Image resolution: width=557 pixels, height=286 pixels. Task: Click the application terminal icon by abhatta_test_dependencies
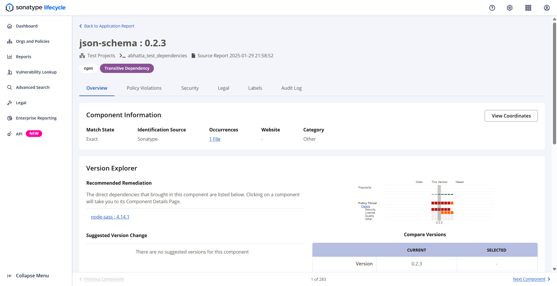(x=123, y=56)
